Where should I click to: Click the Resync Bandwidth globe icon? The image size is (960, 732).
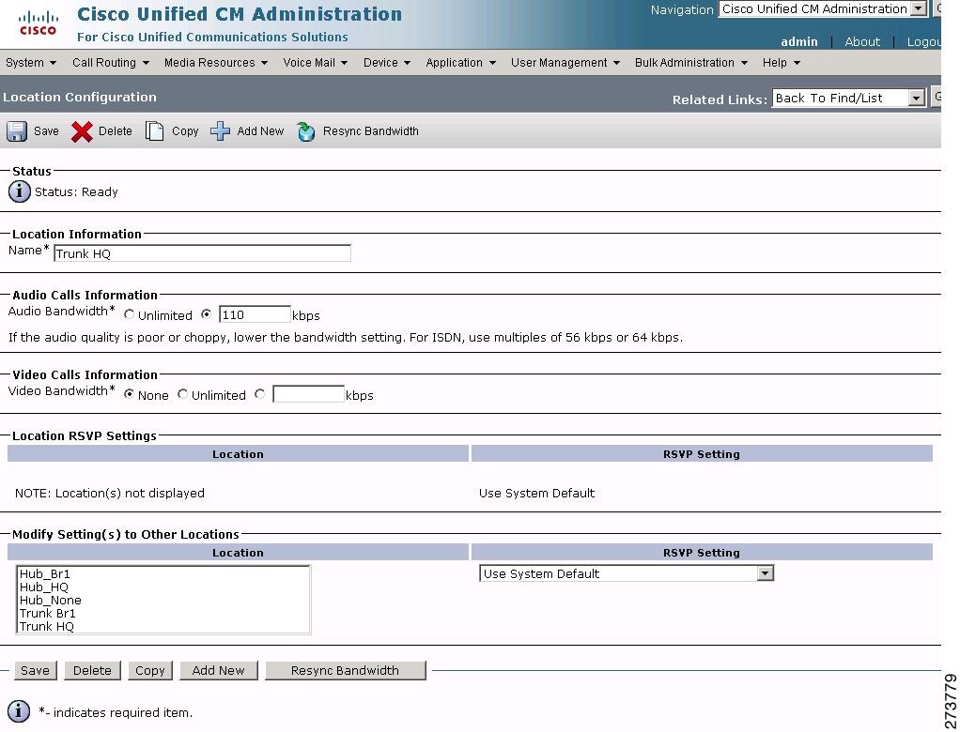coord(305,130)
